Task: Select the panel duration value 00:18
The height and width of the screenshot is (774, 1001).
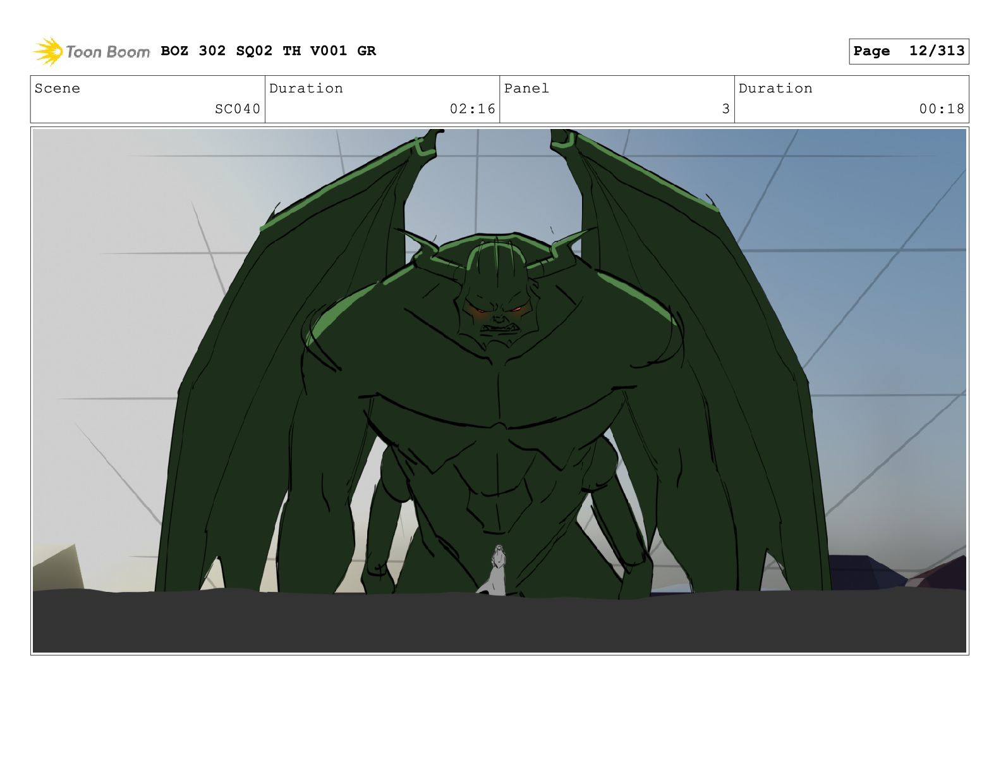Action: pos(942,109)
